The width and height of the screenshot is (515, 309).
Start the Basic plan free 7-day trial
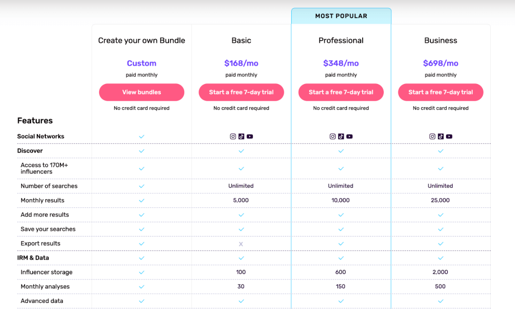coord(241,92)
